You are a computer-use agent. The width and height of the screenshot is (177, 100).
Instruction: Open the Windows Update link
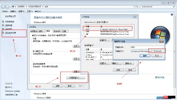(12, 91)
